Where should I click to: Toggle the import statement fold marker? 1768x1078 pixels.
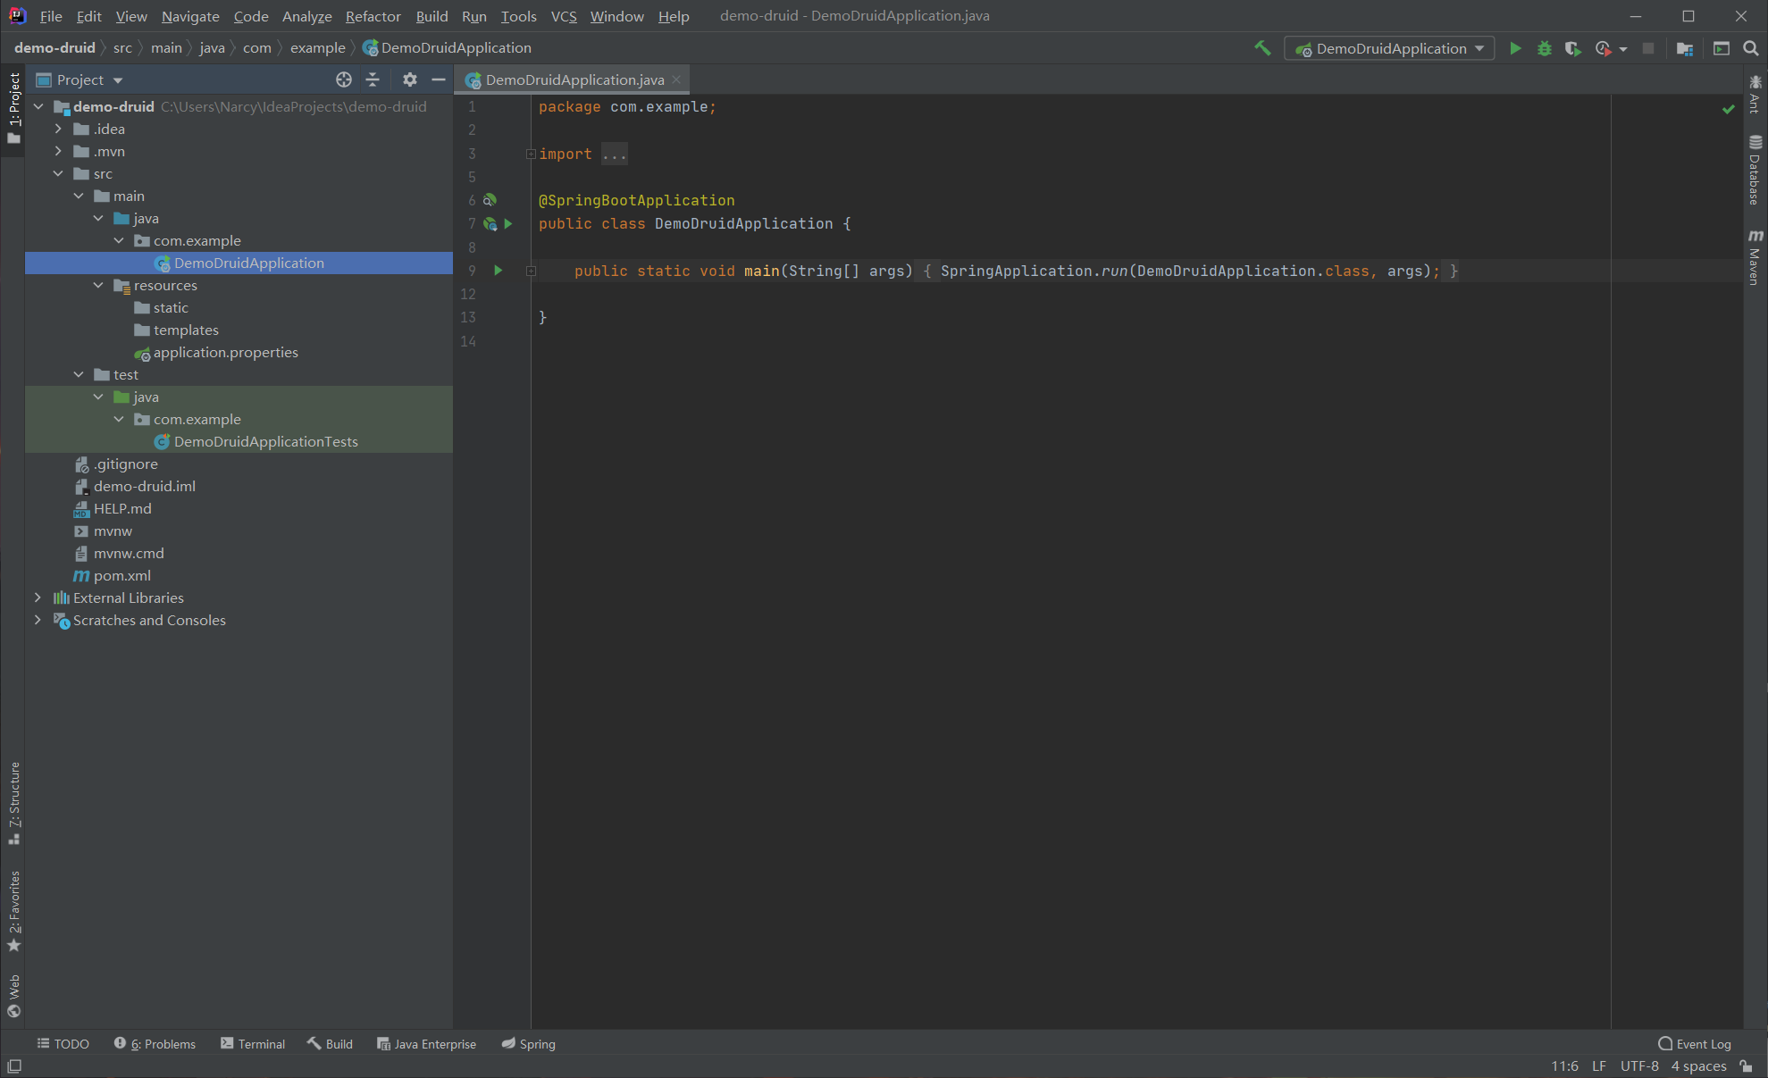531,154
